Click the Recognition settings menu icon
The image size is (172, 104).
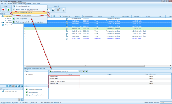pyautogui.click(x=14, y=6)
